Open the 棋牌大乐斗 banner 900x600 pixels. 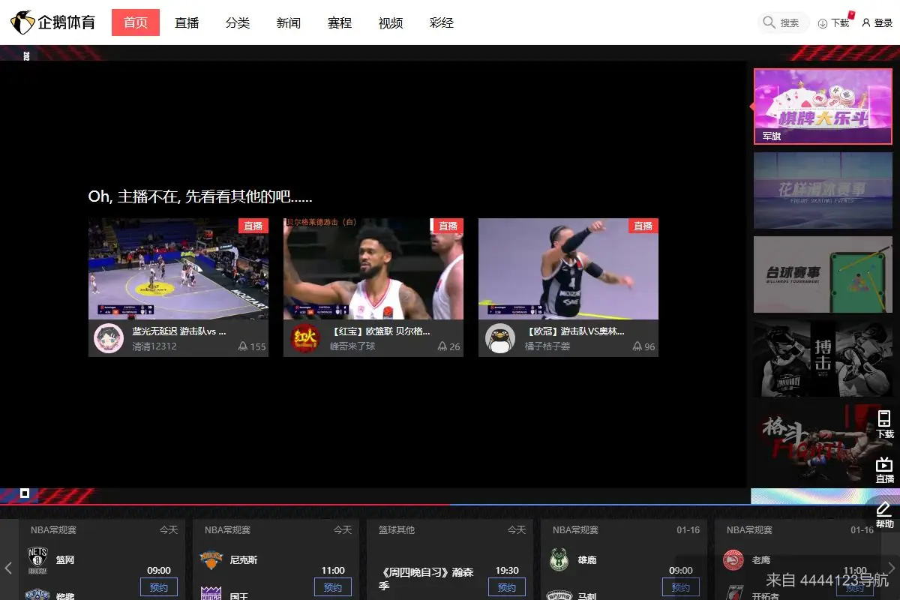tap(822, 105)
